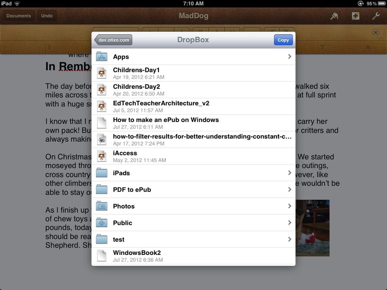Tap the date 'Jul 27, 2012 6:36 AM'
387x290 pixels.
(x=138, y=260)
